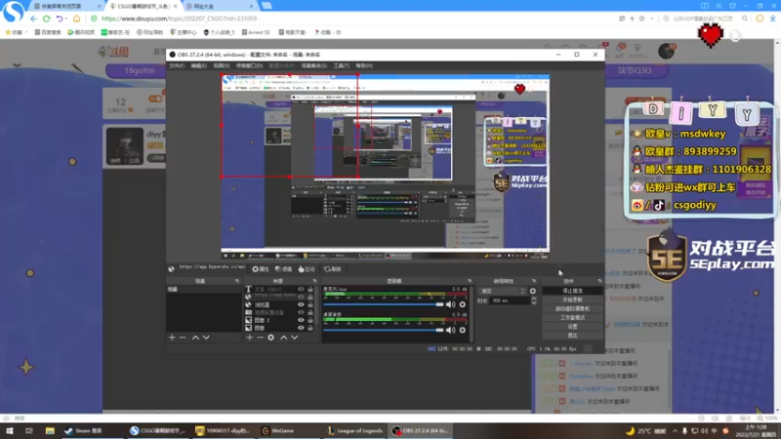Add a new scene with the plus icon
Viewport: 781px width, 439px height.
click(x=172, y=338)
